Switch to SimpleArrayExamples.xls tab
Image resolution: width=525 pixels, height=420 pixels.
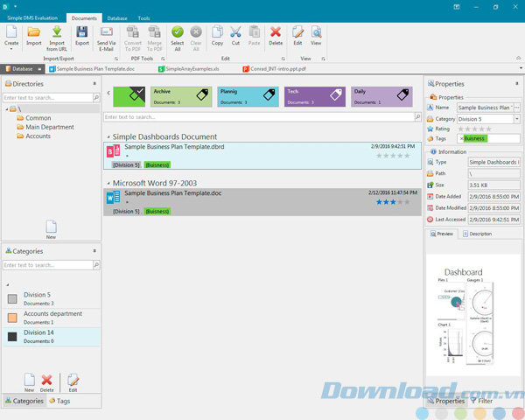[188, 68]
